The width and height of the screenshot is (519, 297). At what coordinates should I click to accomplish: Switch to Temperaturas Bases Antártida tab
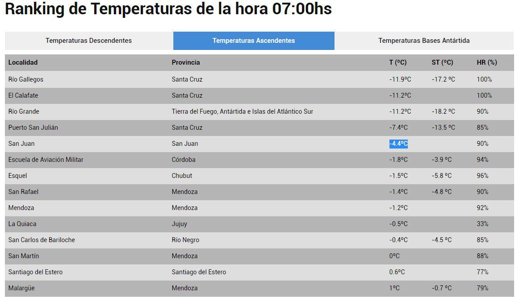click(x=424, y=41)
